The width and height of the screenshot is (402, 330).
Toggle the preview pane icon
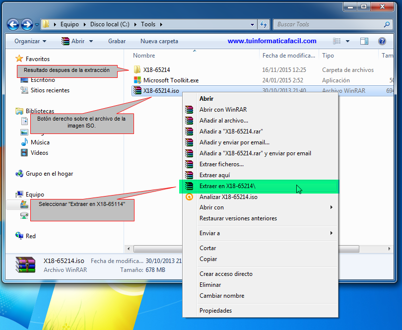click(364, 41)
